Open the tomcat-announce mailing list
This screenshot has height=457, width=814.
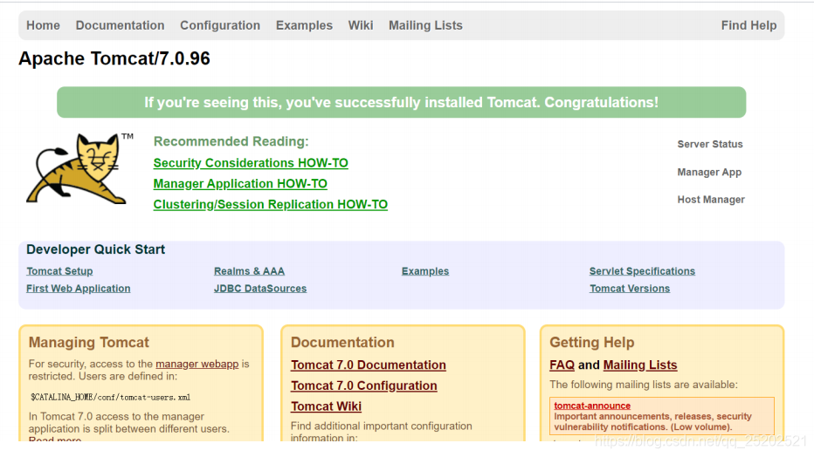(x=592, y=406)
